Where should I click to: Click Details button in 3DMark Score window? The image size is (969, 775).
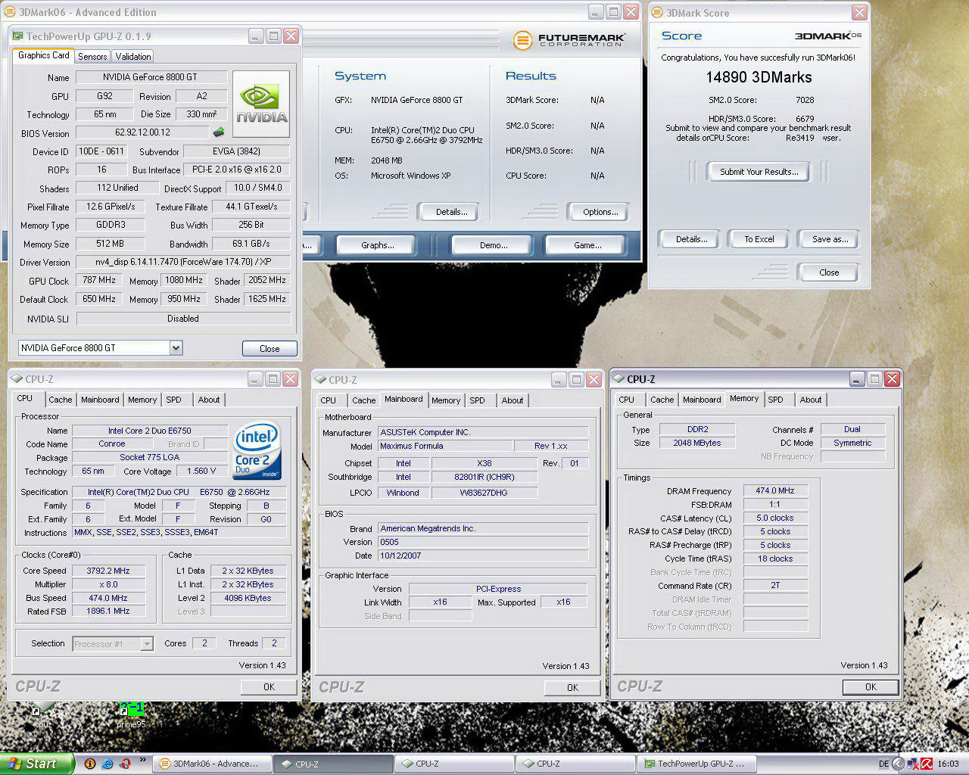[x=692, y=239]
